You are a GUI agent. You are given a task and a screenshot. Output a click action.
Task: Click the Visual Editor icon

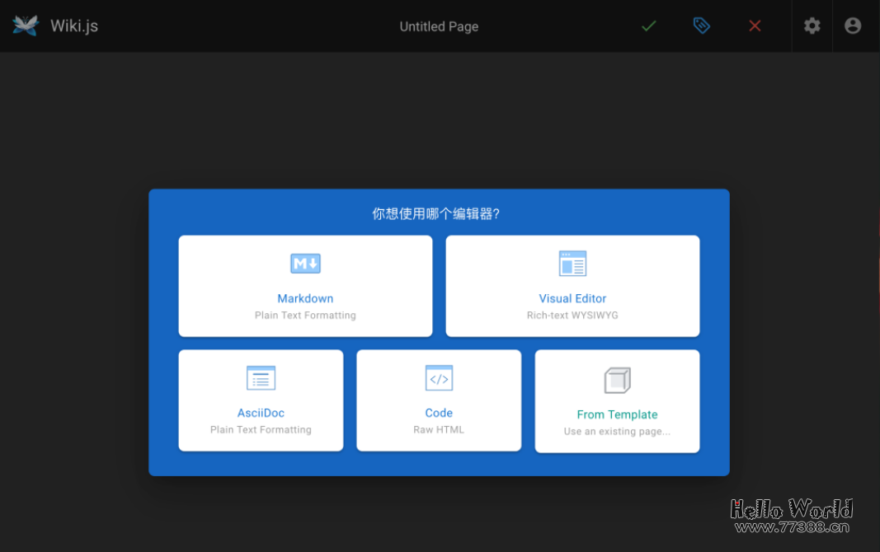click(572, 263)
